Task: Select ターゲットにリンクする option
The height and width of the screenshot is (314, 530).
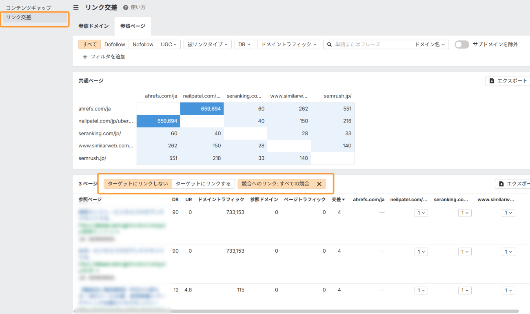Action: (x=203, y=184)
